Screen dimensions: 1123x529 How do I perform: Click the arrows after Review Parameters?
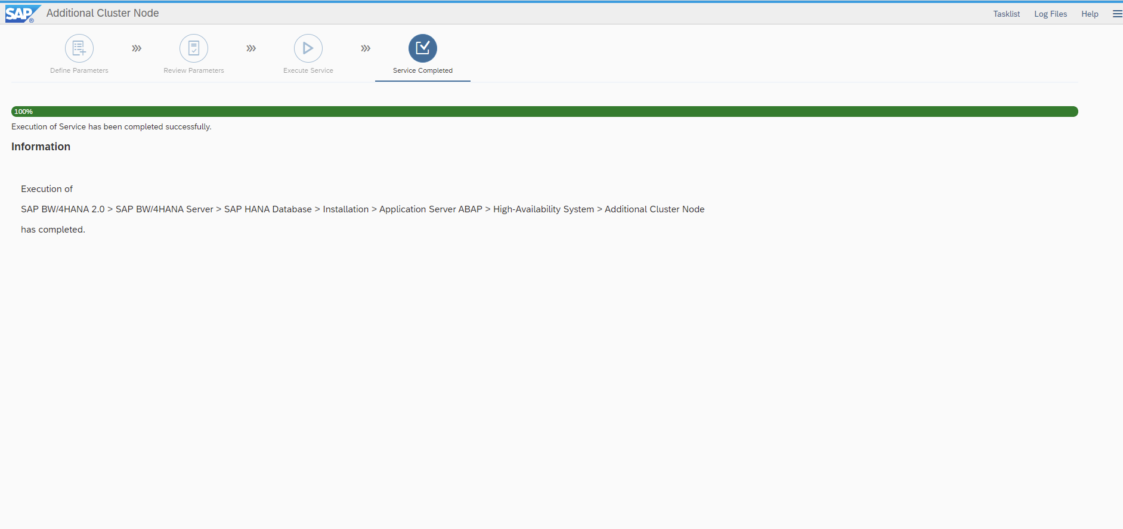point(251,48)
